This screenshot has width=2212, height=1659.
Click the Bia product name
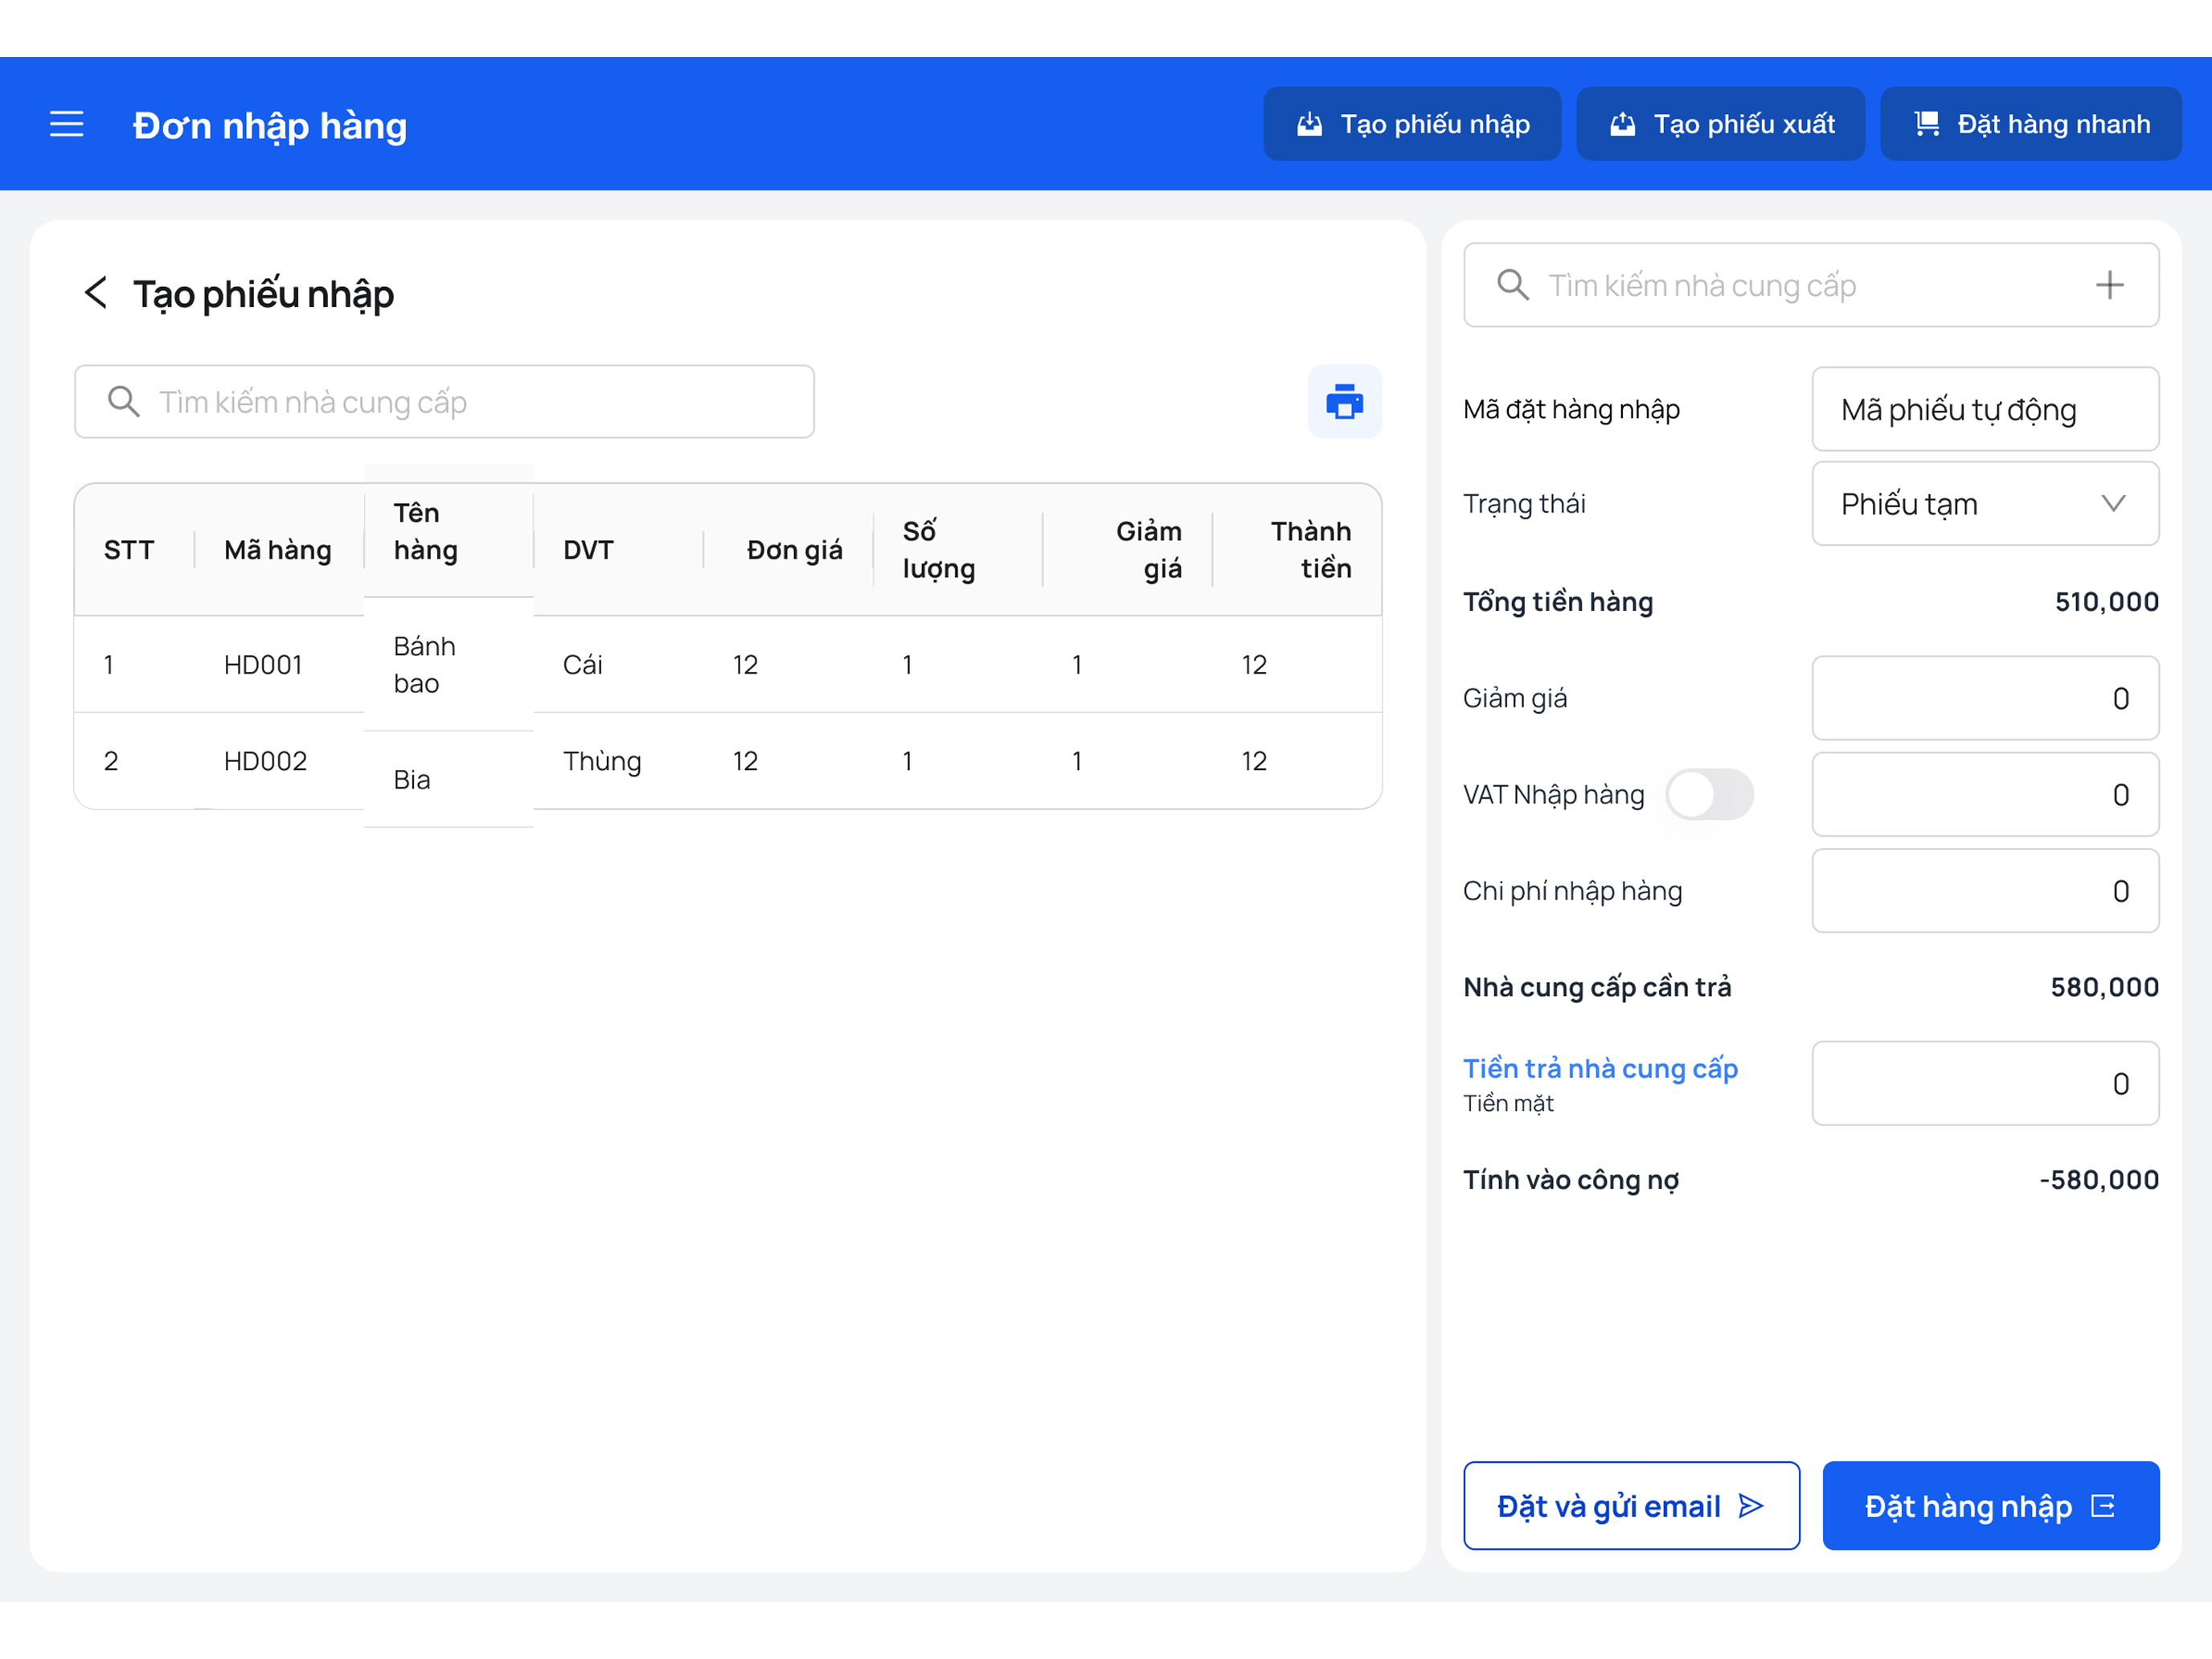[412, 780]
